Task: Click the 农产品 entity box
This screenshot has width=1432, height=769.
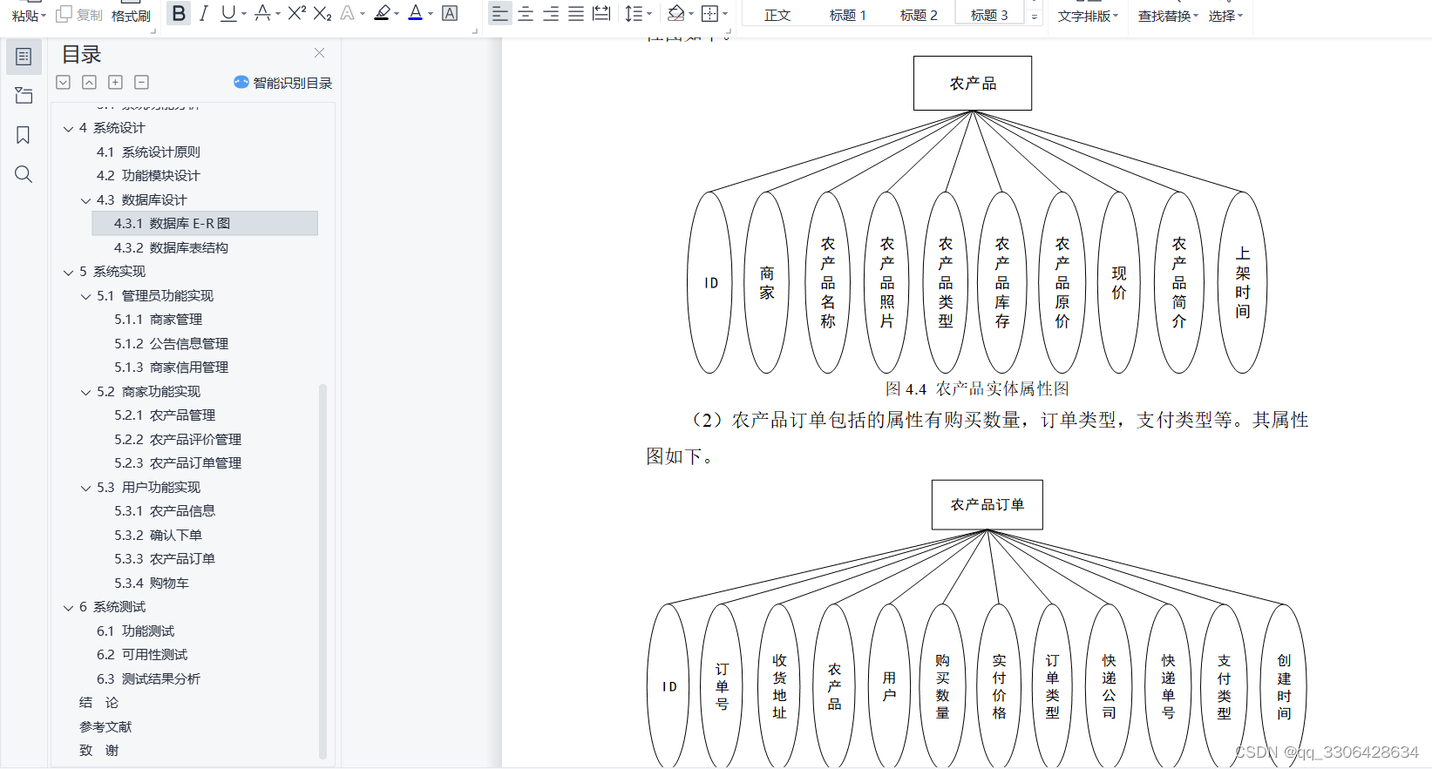Action: [x=973, y=84]
